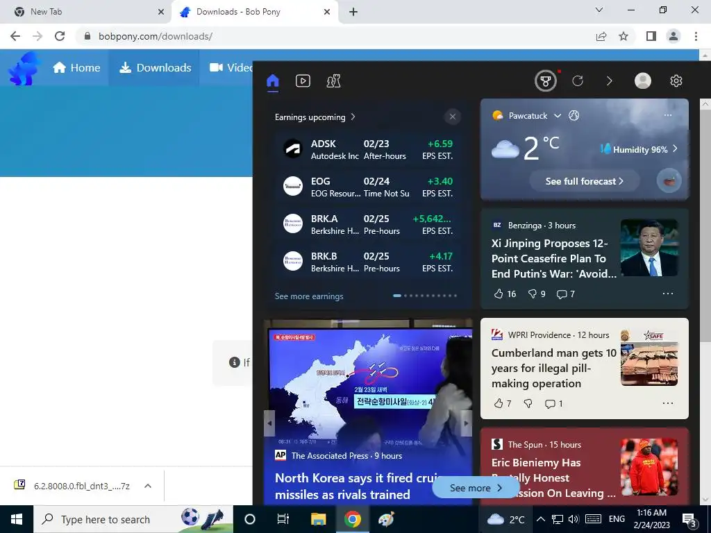Open Windows Start menu
The height and width of the screenshot is (533, 711).
coord(17,519)
